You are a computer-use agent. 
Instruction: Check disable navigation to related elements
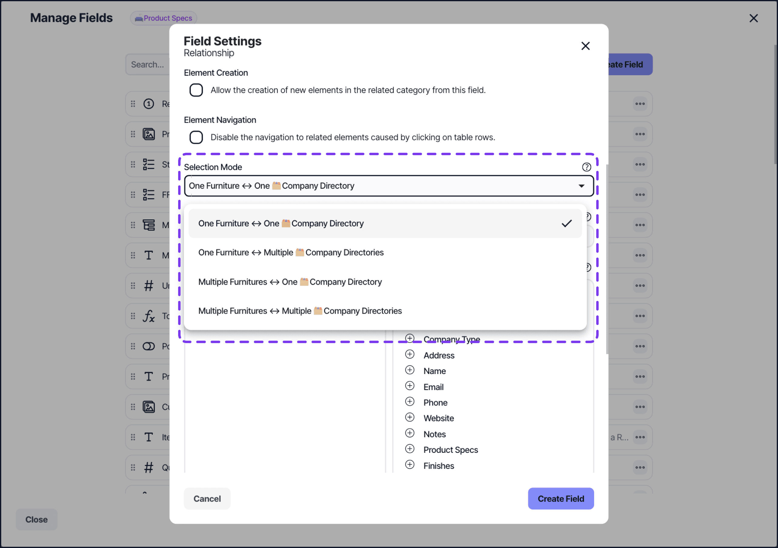196,137
